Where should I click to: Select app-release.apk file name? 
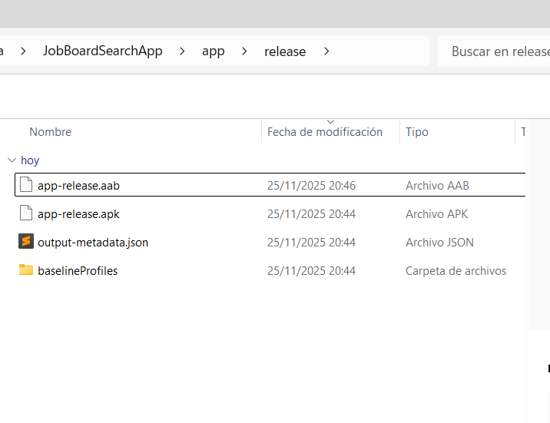pos(78,213)
